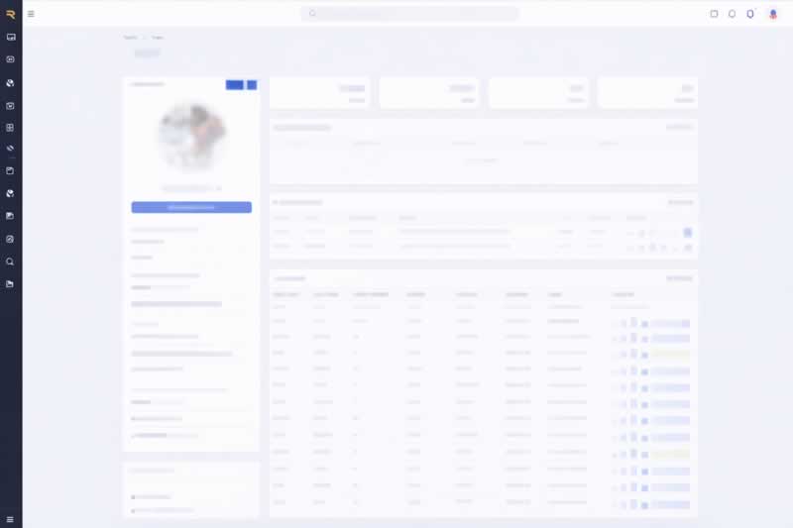793x528 pixels.
Task: Click into the top search bar
Action: [409, 14]
